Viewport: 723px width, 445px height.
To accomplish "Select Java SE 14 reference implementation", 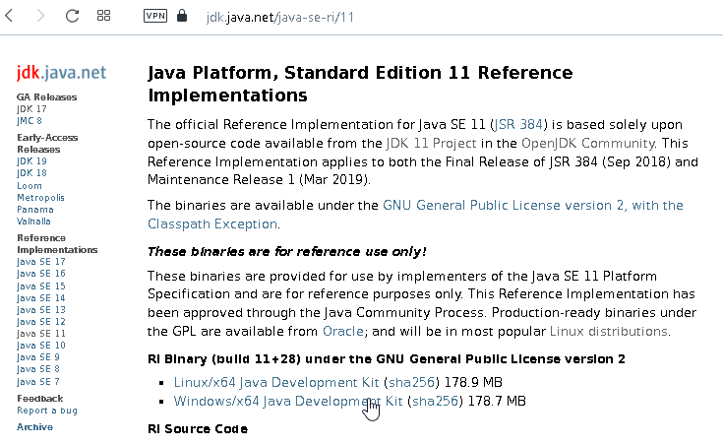I will [41, 298].
